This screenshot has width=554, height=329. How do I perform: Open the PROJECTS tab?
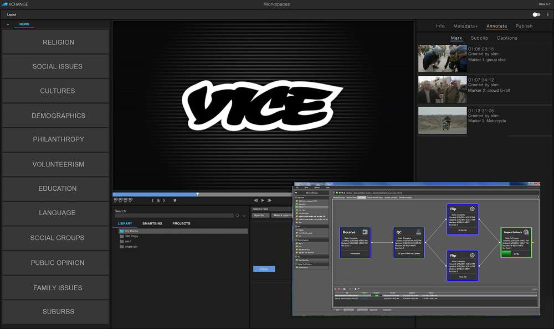pyautogui.click(x=181, y=223)
